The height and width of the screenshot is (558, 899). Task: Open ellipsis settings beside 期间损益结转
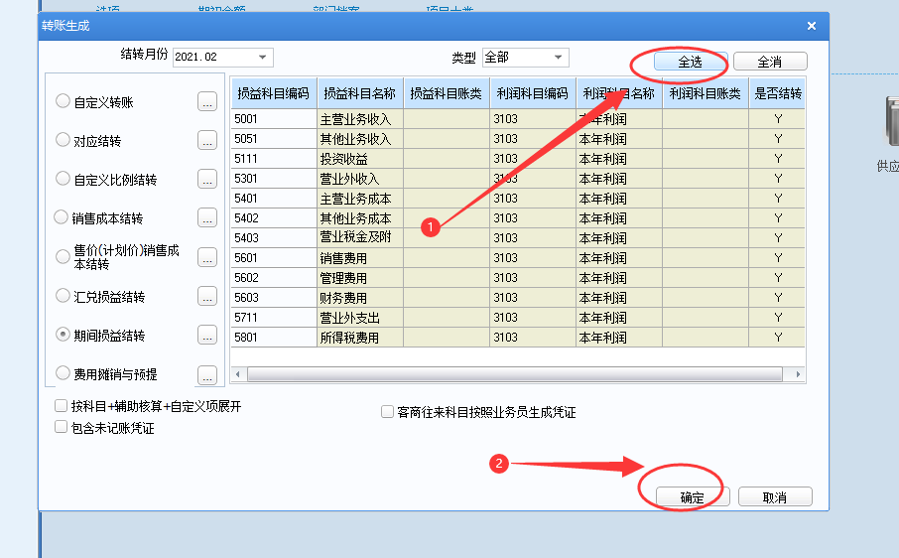(x=207, y=335)
